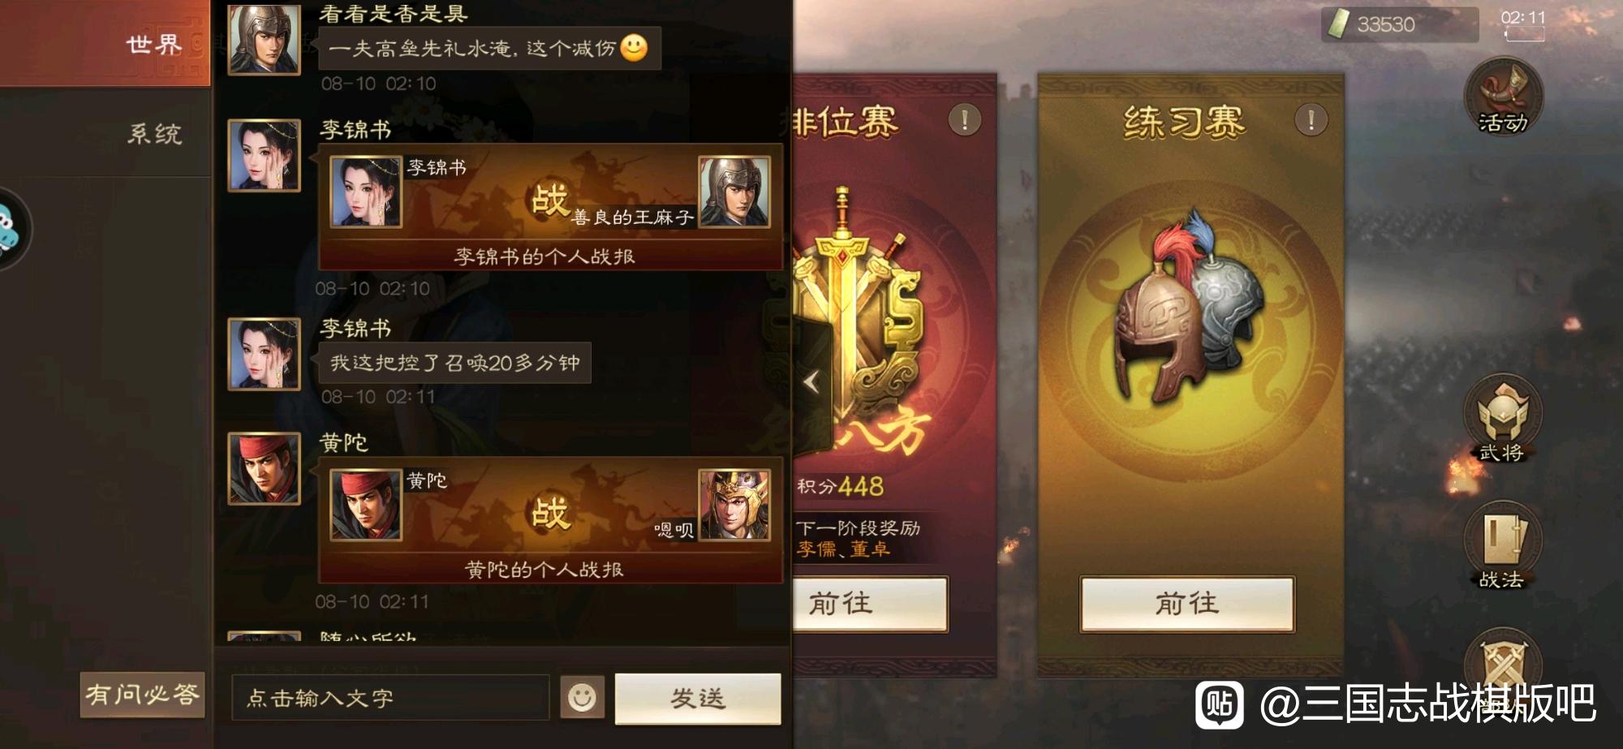This screenshot has height=749, width=1623.
Task: Open the 活动 events icon
Action: coord(1503,96)
